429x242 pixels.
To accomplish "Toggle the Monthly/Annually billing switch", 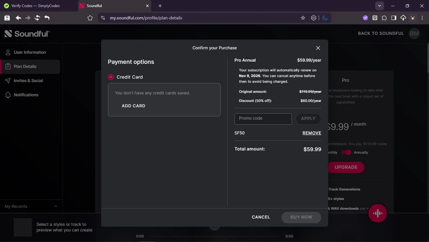I will [346, 152].
